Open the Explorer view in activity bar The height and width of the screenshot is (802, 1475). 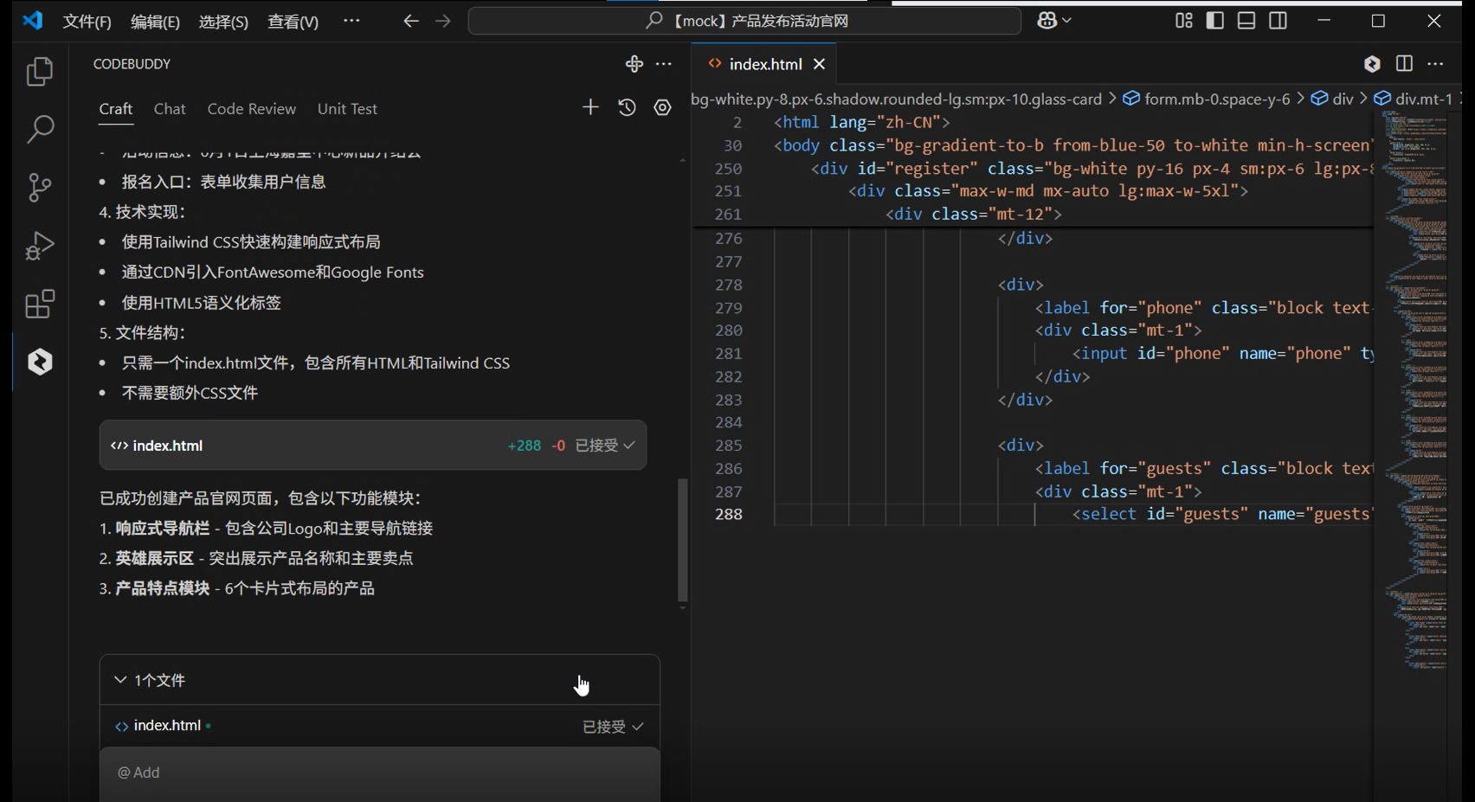click(x=40, y=72)
